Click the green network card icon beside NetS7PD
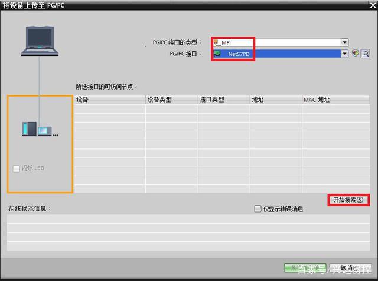Viewport: 378px width, 281px height. click(x=217, y=54)
